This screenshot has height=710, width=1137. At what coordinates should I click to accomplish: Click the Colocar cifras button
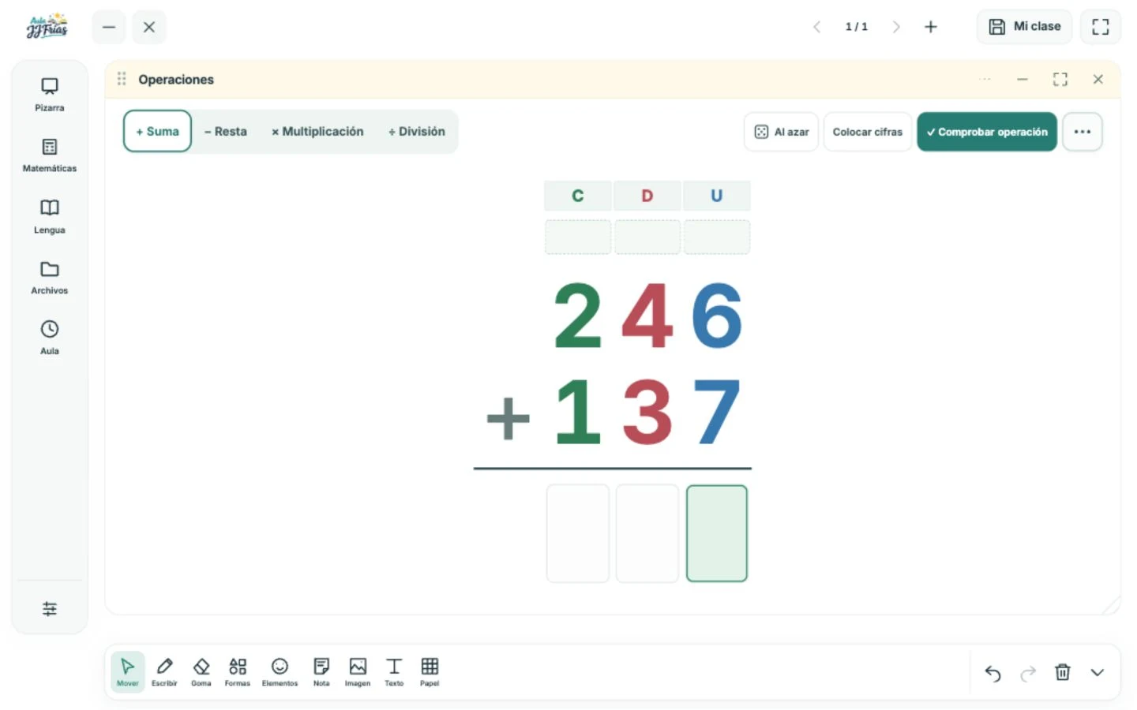coord(868,132)
